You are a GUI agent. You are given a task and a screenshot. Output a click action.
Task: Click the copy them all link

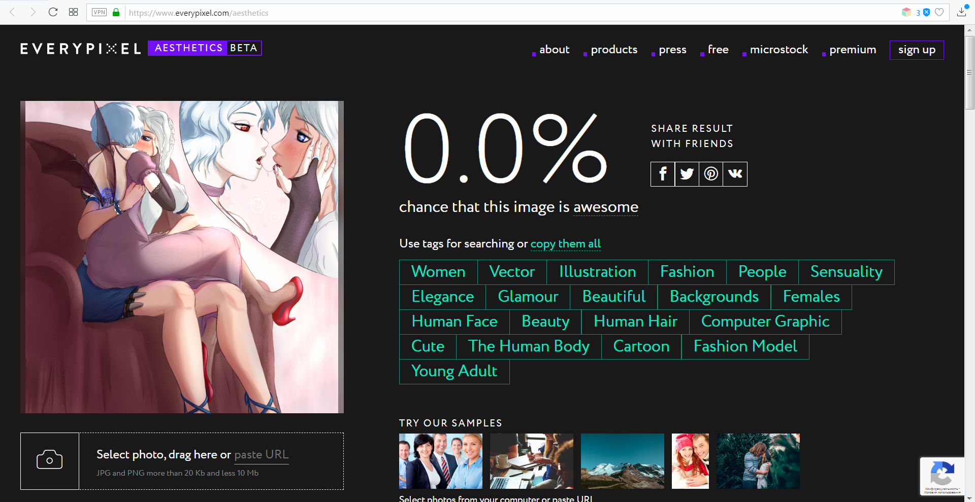coord(566,244)
